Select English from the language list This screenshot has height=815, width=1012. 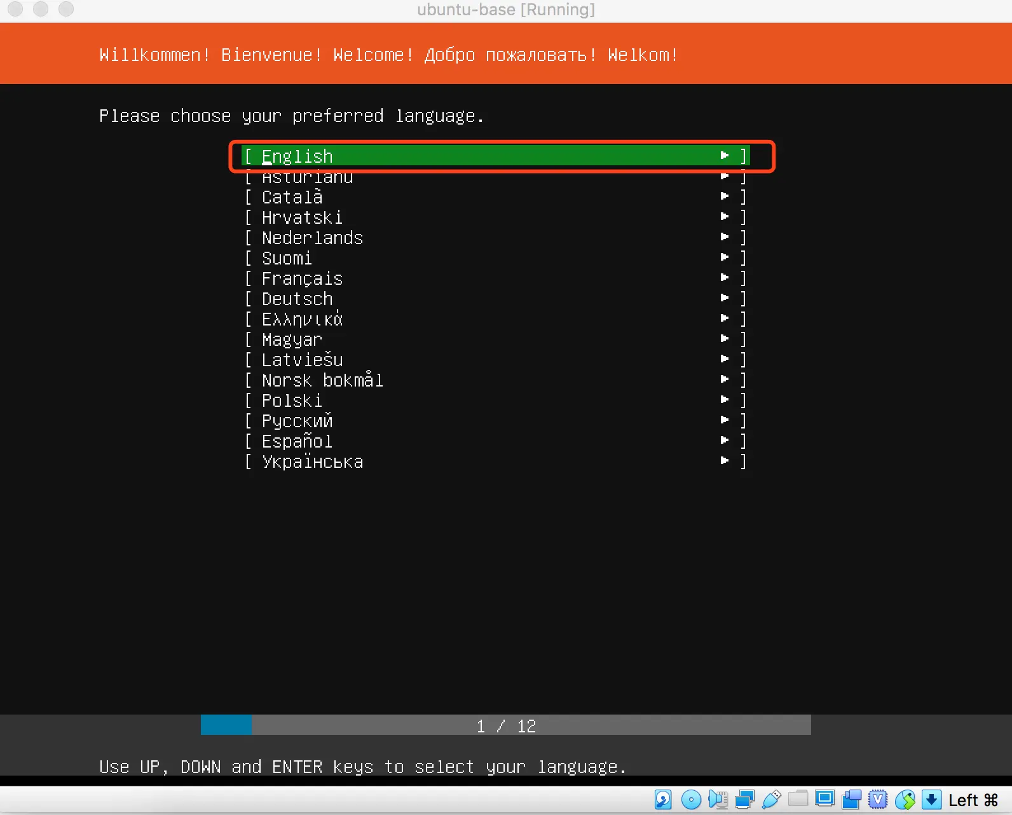[x=297, y=156]
